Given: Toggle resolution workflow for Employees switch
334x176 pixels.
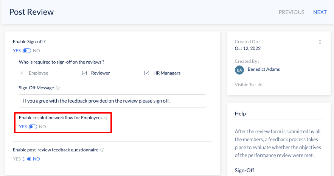Looking at the screenshot, I should [x=33, y=127].
